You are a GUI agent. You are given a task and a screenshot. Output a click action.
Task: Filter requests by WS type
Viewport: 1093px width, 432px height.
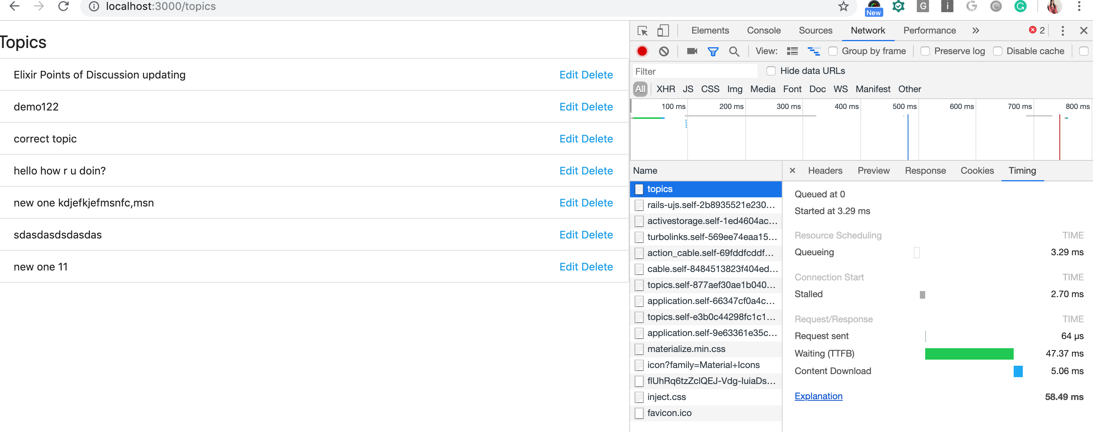[840, 89]
